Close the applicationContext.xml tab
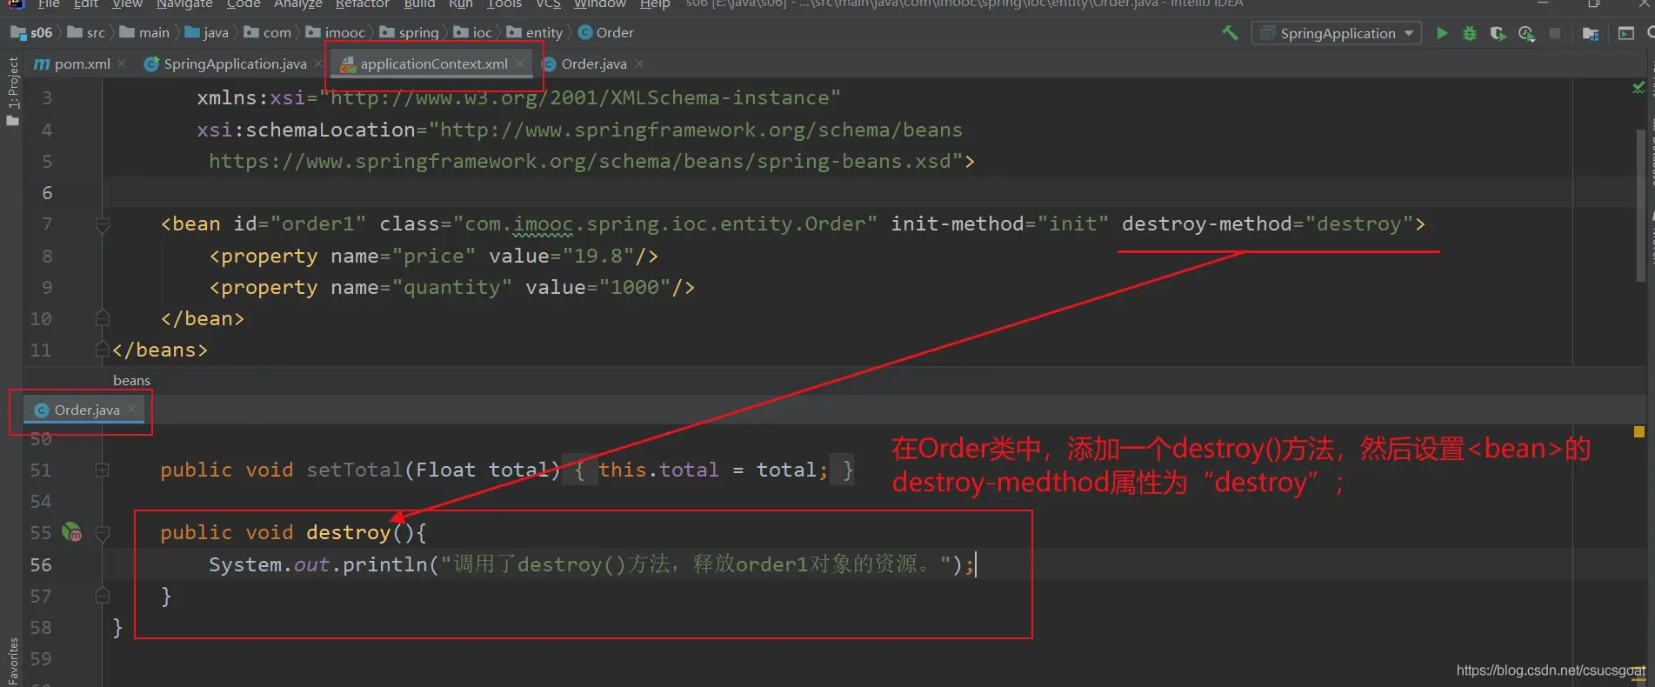 click(x=520, y=63)
